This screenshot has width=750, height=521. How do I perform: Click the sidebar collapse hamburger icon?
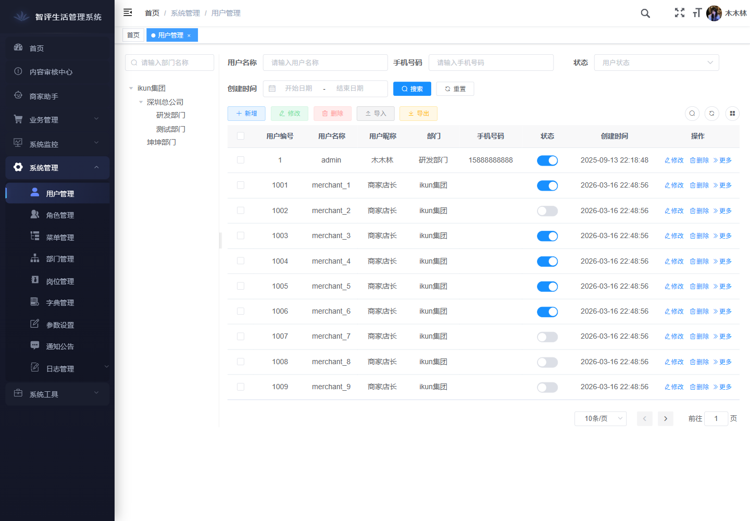pos(128,13)
